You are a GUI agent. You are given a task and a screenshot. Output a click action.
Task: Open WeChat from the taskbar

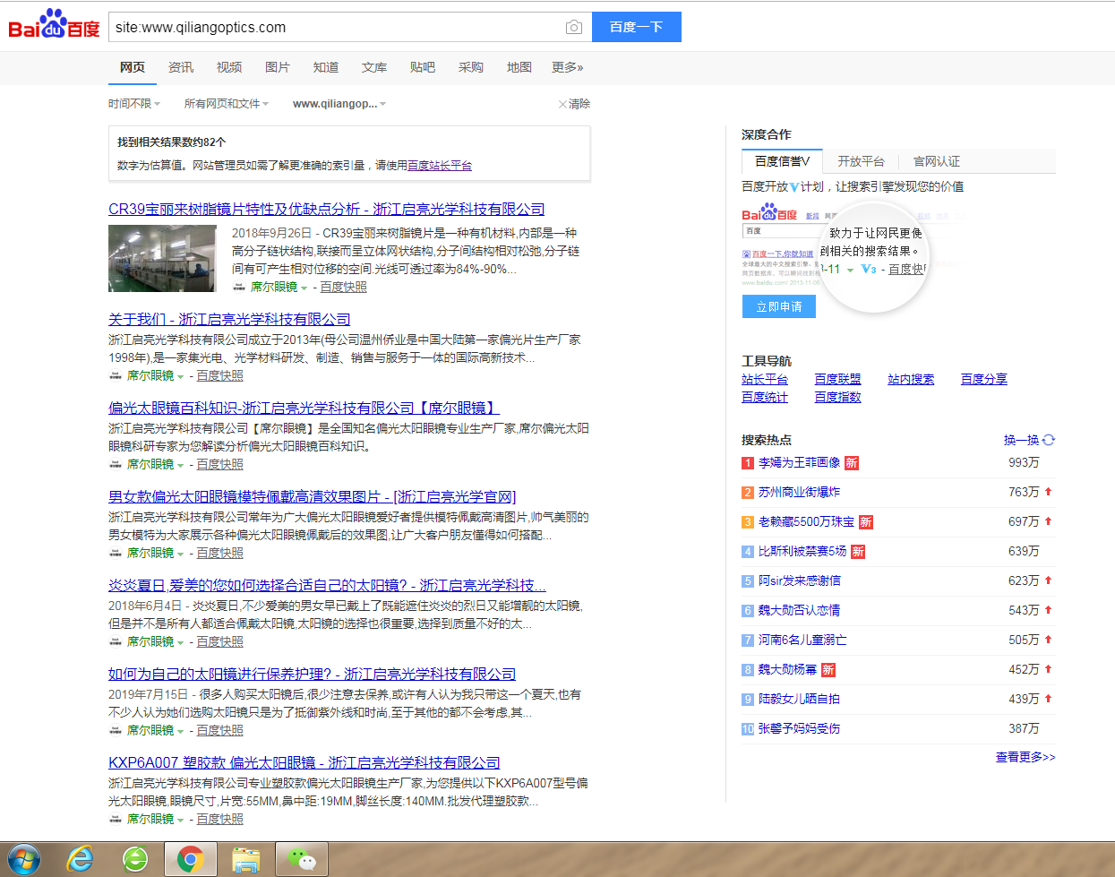click(x=302, y=860)
